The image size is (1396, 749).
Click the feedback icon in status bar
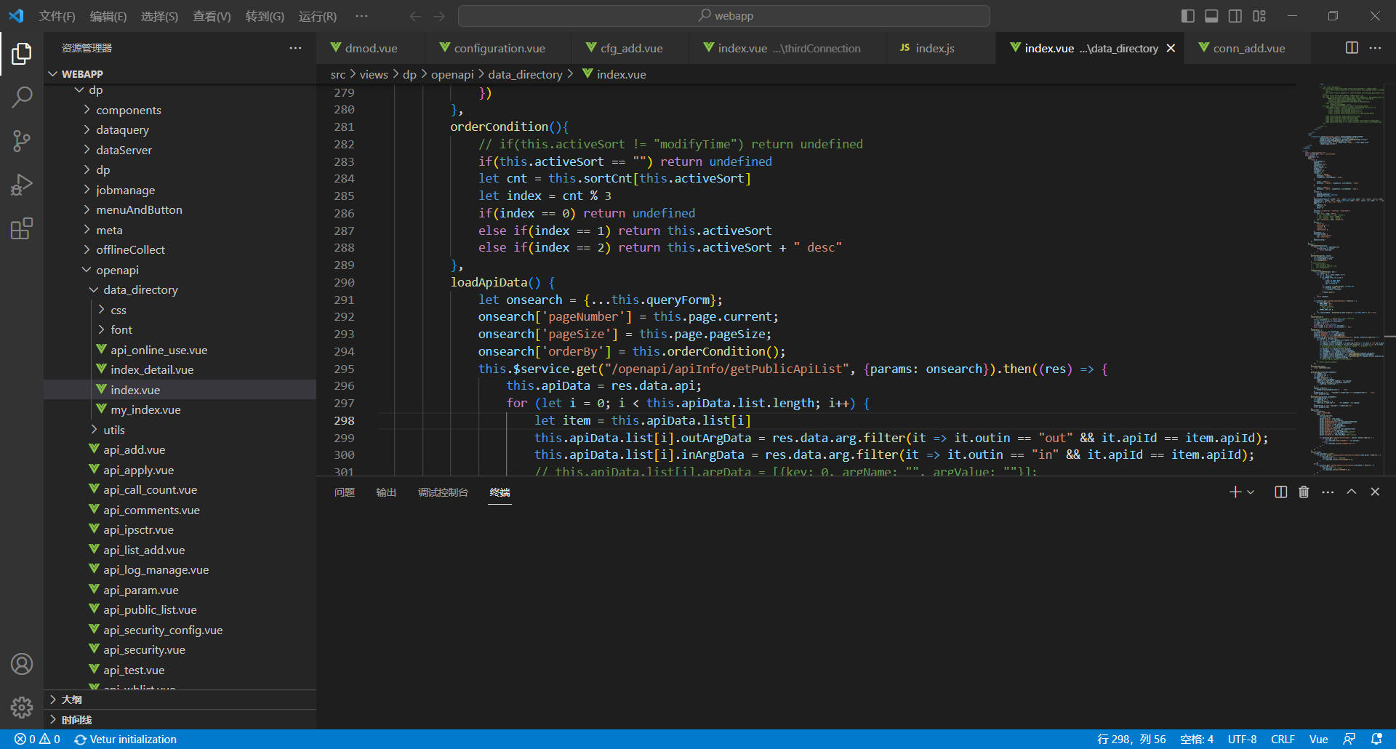coord(1349,739)
